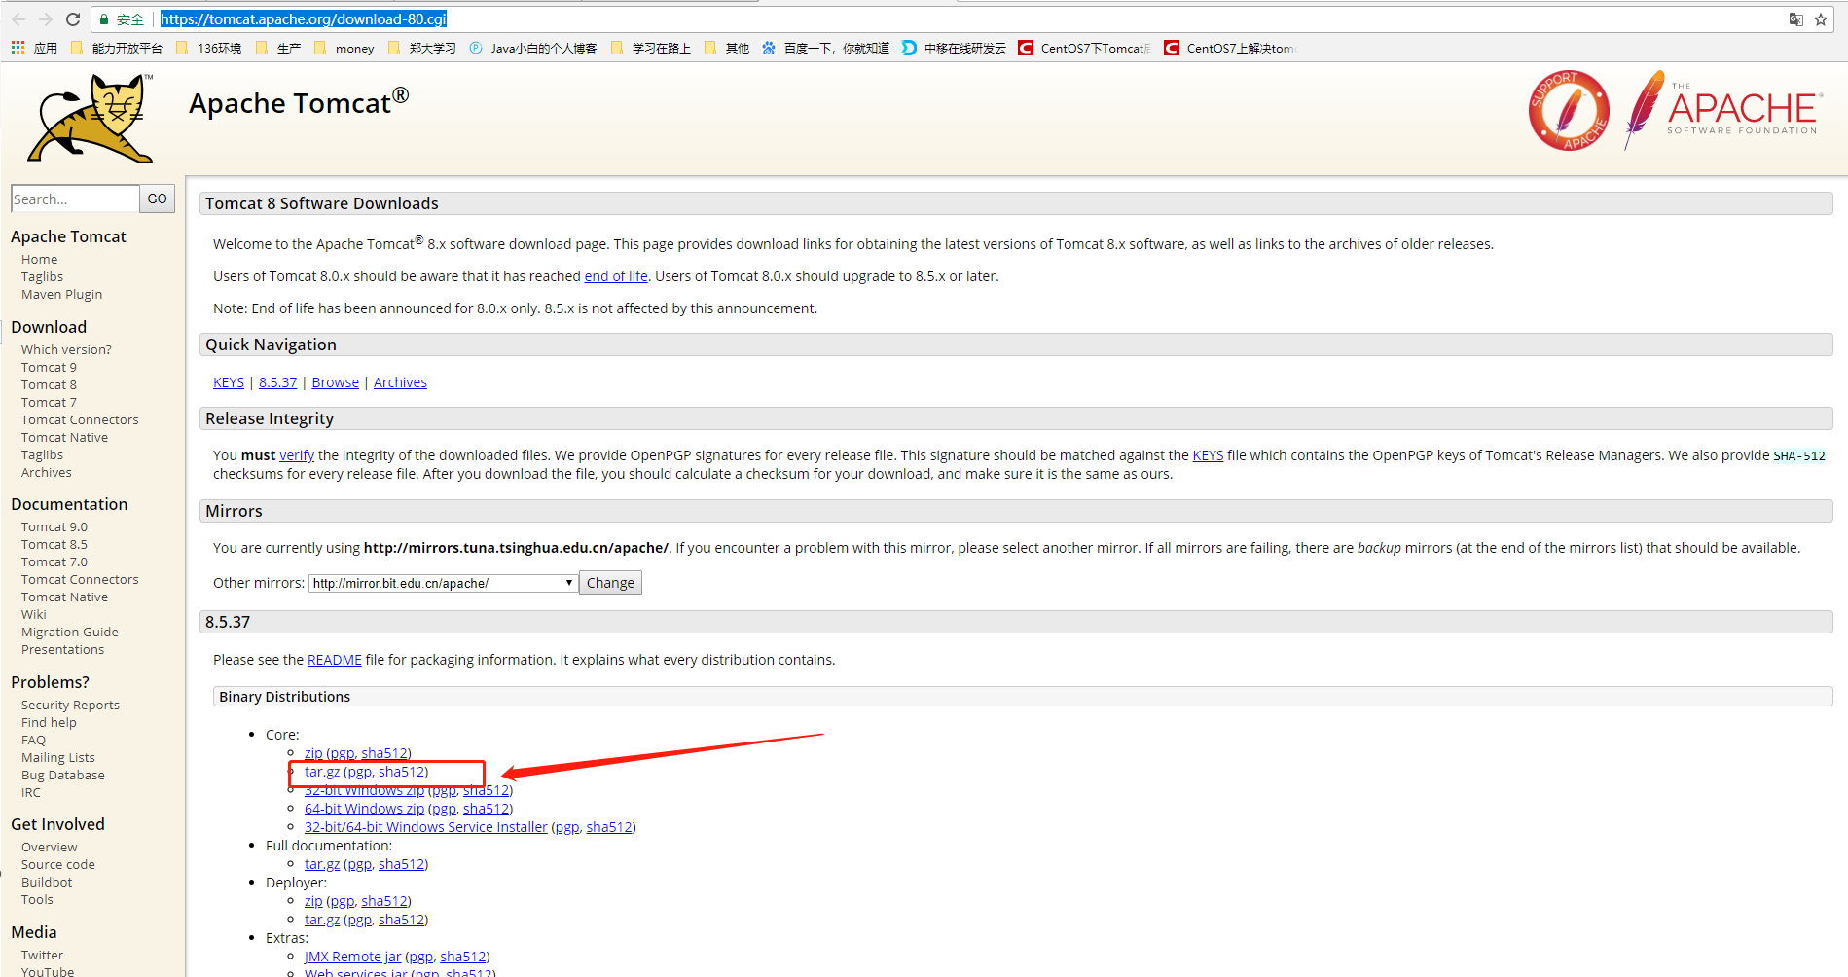Open the 8.5.37 quick navigation link
The image size is (1848, 977).
277,382
